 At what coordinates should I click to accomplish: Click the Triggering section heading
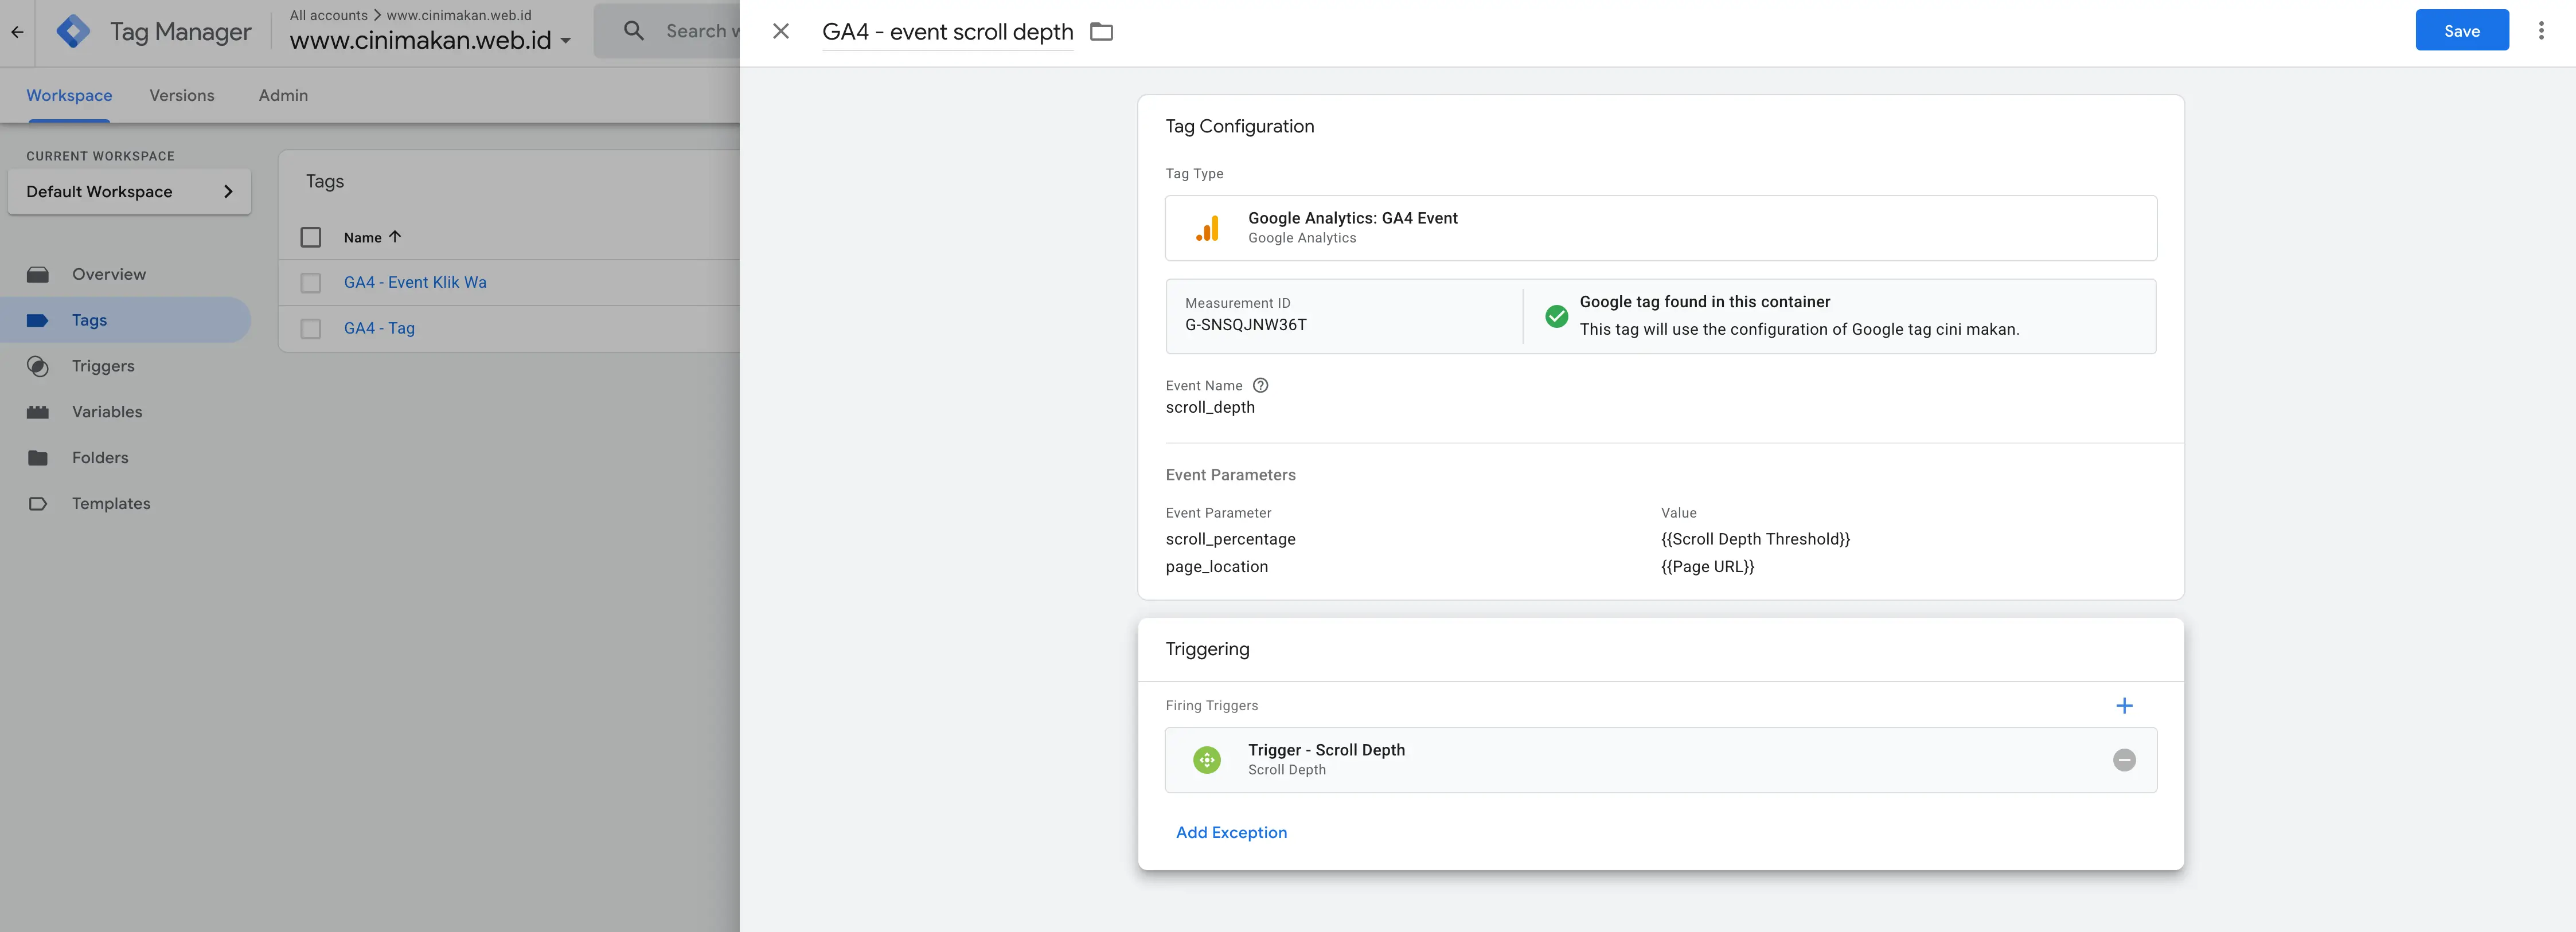1207,649
